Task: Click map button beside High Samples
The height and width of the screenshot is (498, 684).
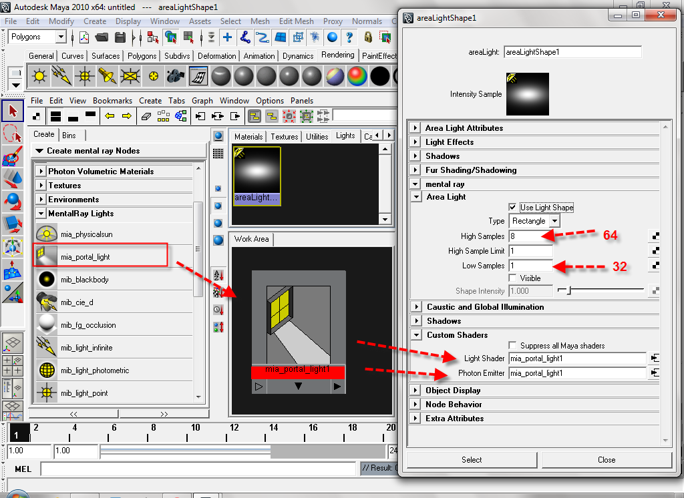Action: pos(655,236)
